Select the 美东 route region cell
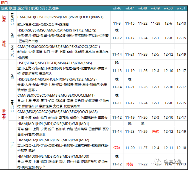Viewport: 188px width, 170px height. (x=4, y=43)
